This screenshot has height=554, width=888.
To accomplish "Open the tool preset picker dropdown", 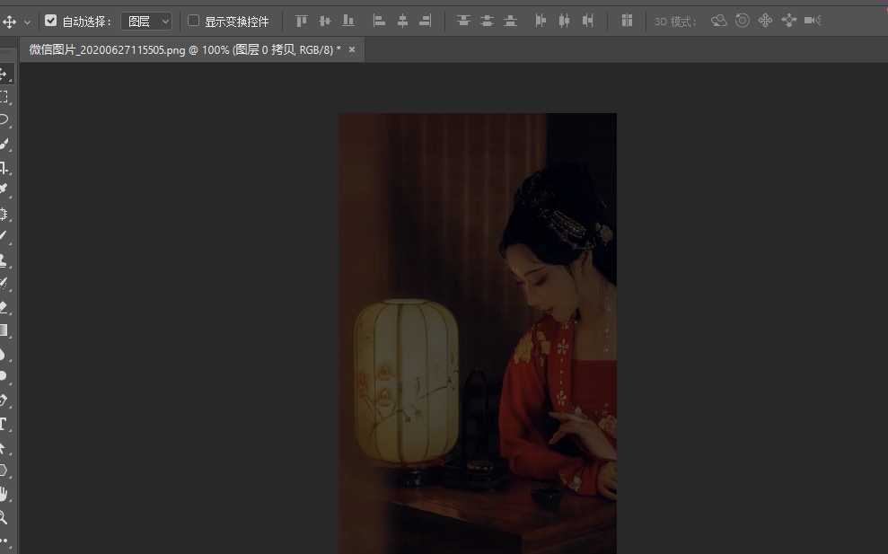I will pos(12,21).
